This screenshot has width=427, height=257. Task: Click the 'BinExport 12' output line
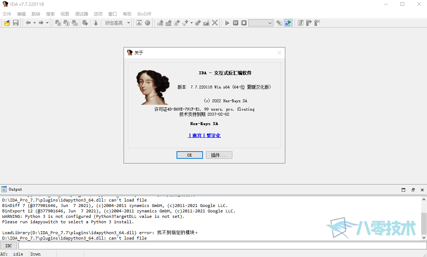119,211
